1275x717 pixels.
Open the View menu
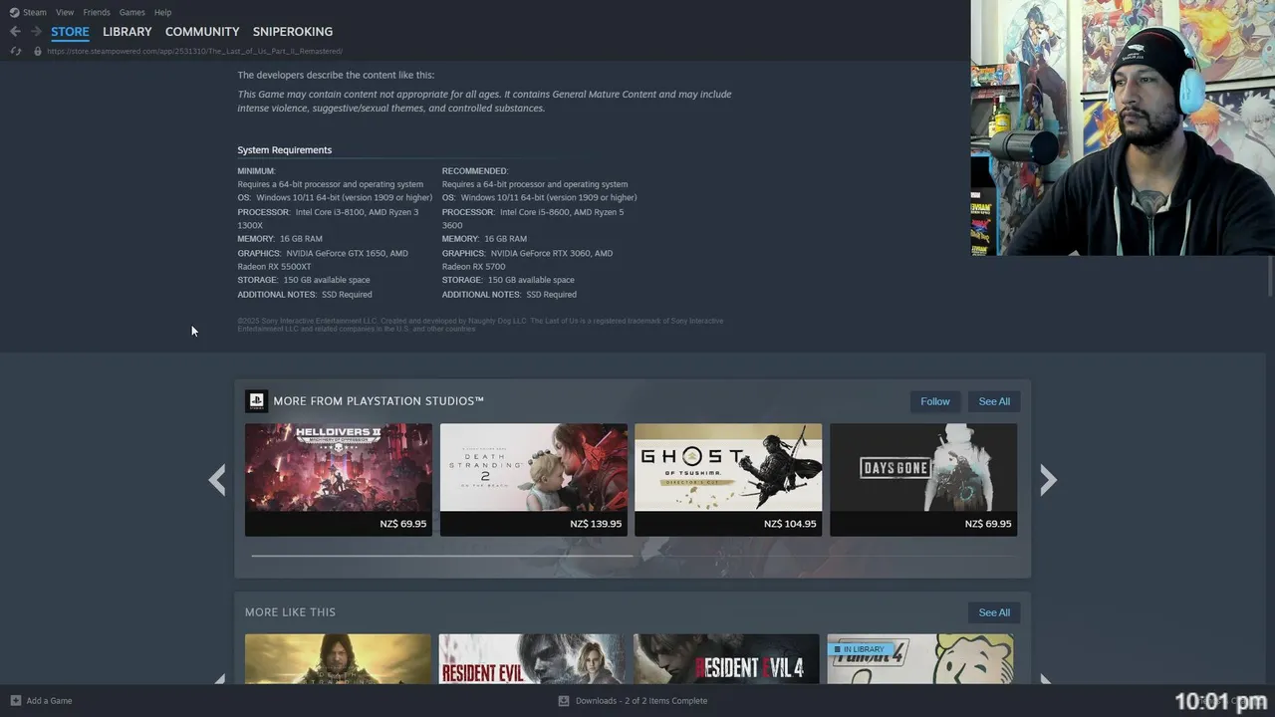click(x=65, y=12)
